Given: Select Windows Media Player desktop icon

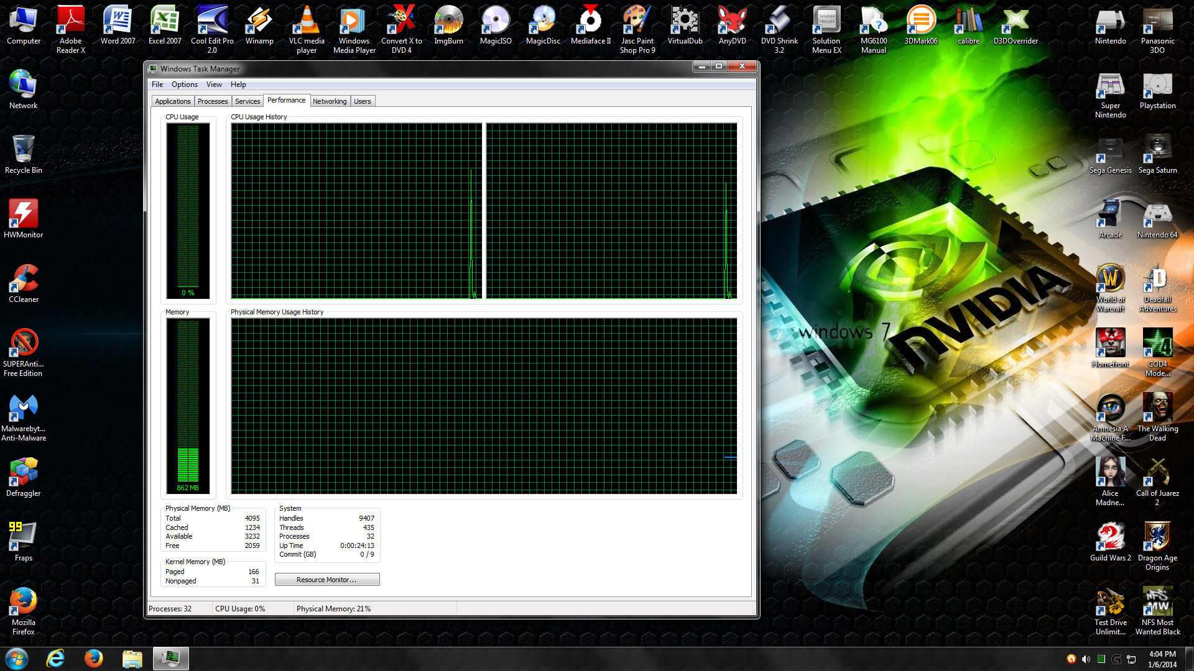Looking at the screenshot, I should tap(354, 30).
